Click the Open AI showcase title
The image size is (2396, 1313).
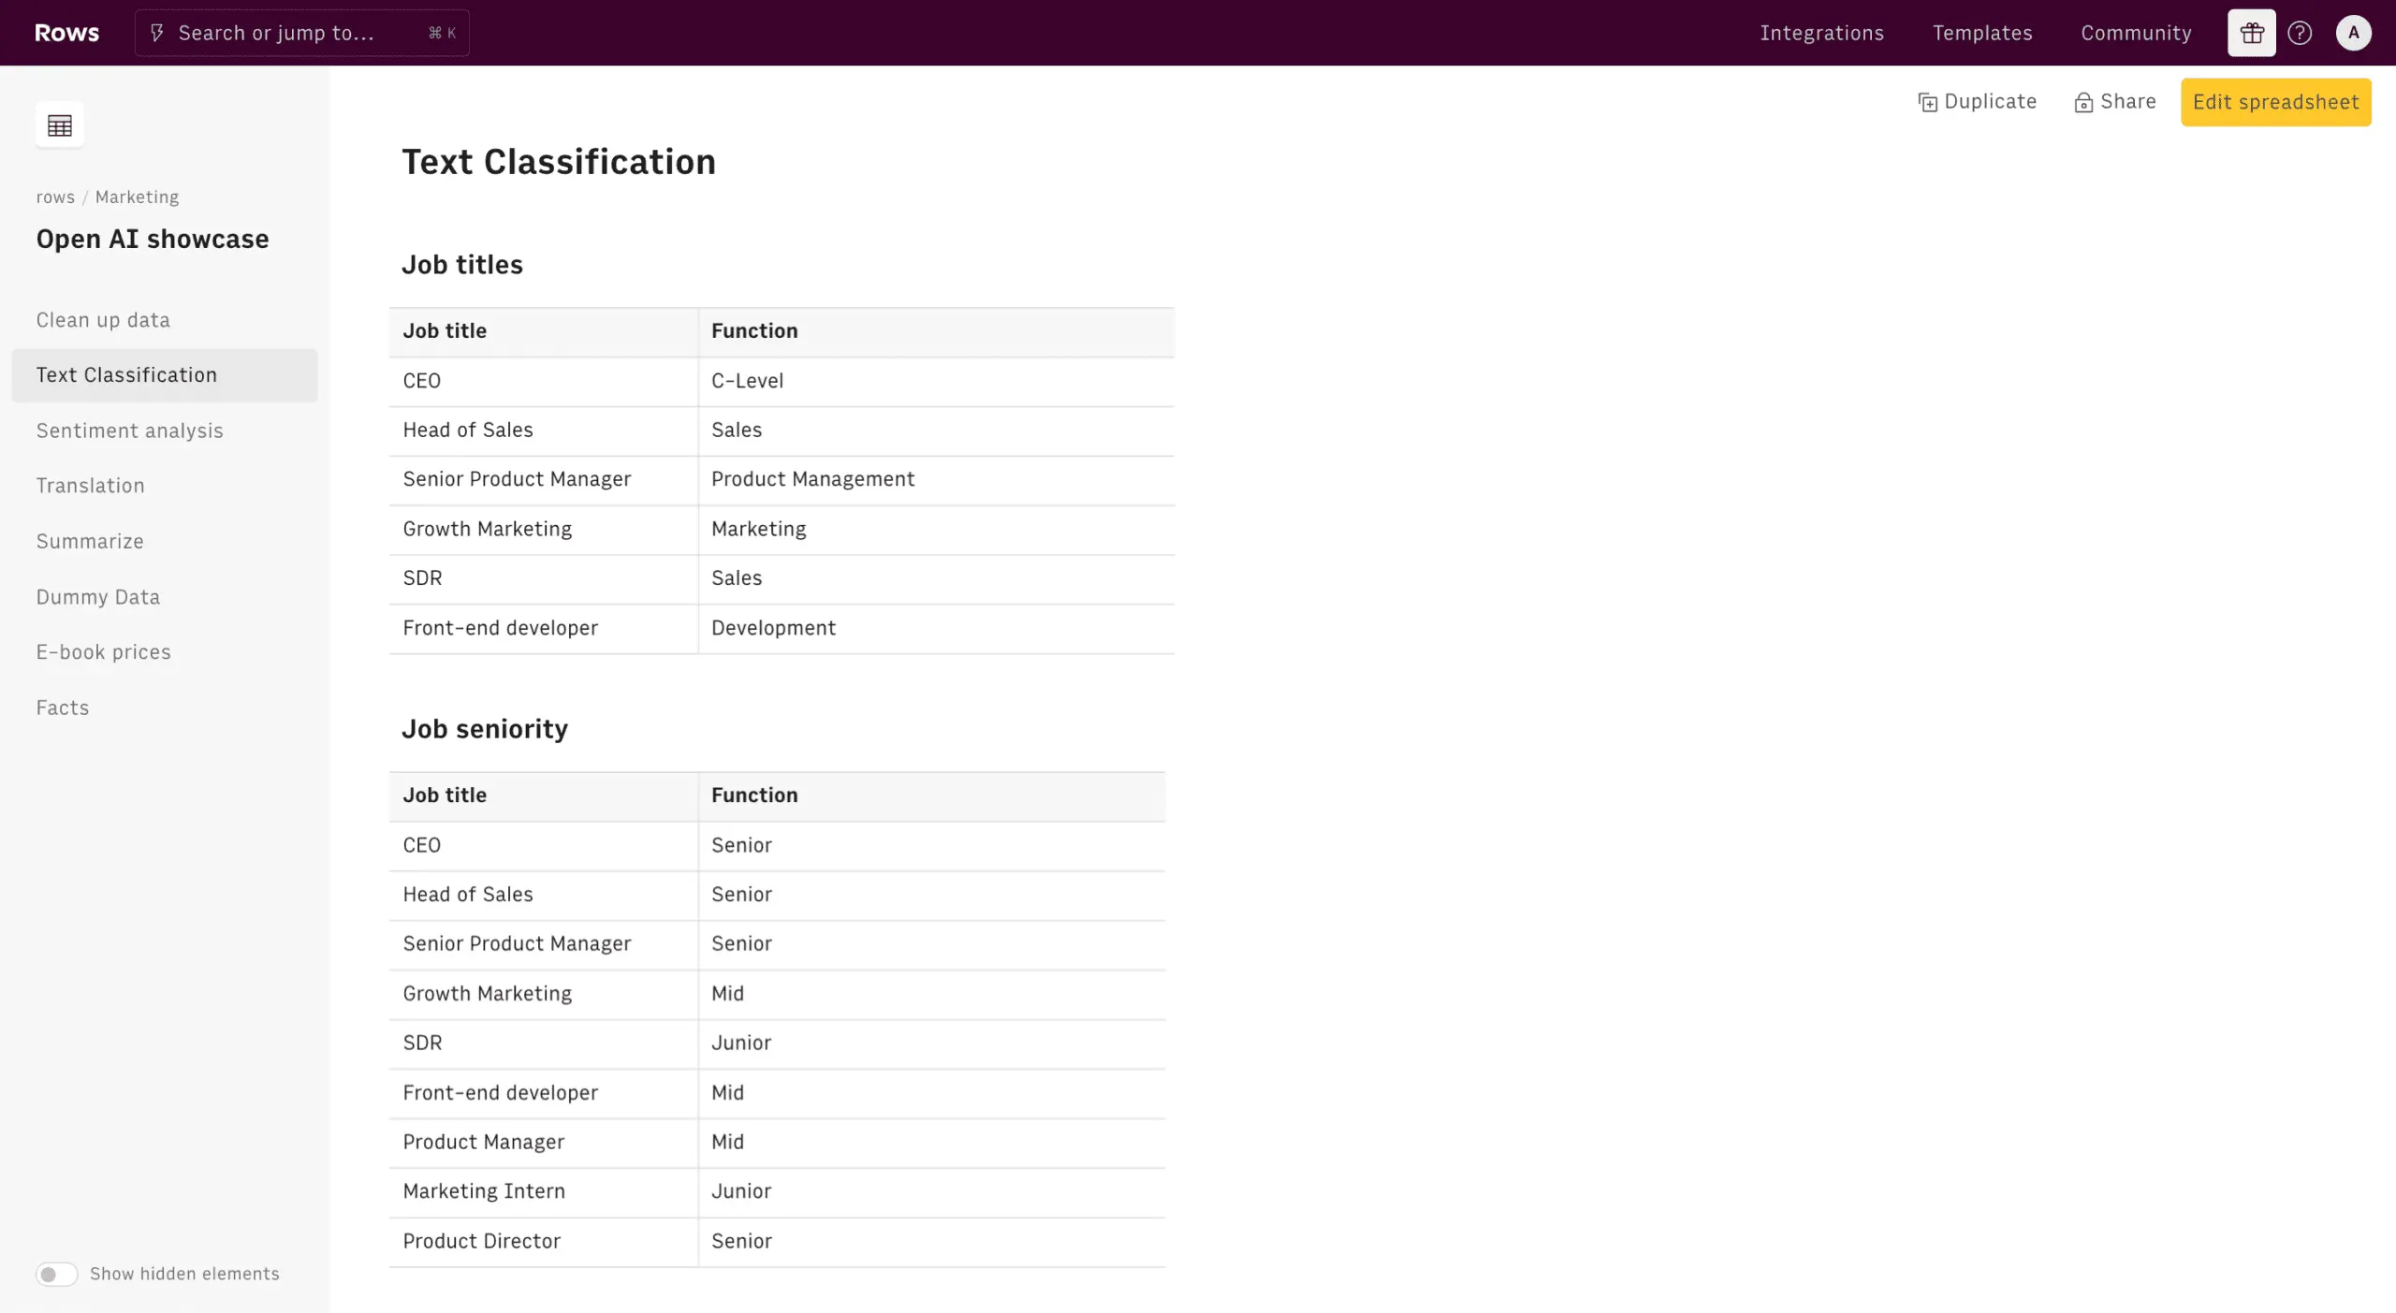click(x=153, y=239)
